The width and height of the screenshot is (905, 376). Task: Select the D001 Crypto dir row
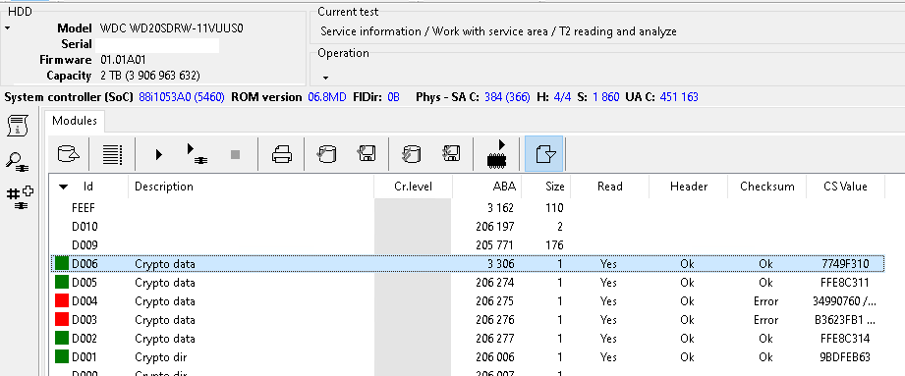468,357
